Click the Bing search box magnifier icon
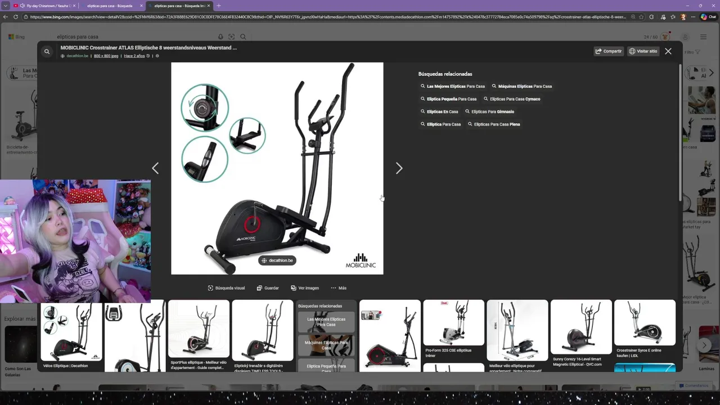 243,37
